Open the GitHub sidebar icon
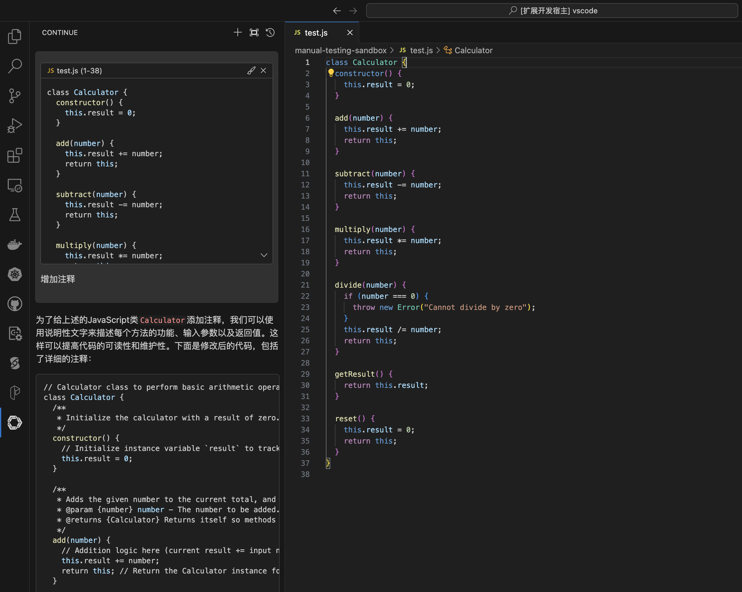The height and width of the screenshot is (592, 742). (15, 304)
